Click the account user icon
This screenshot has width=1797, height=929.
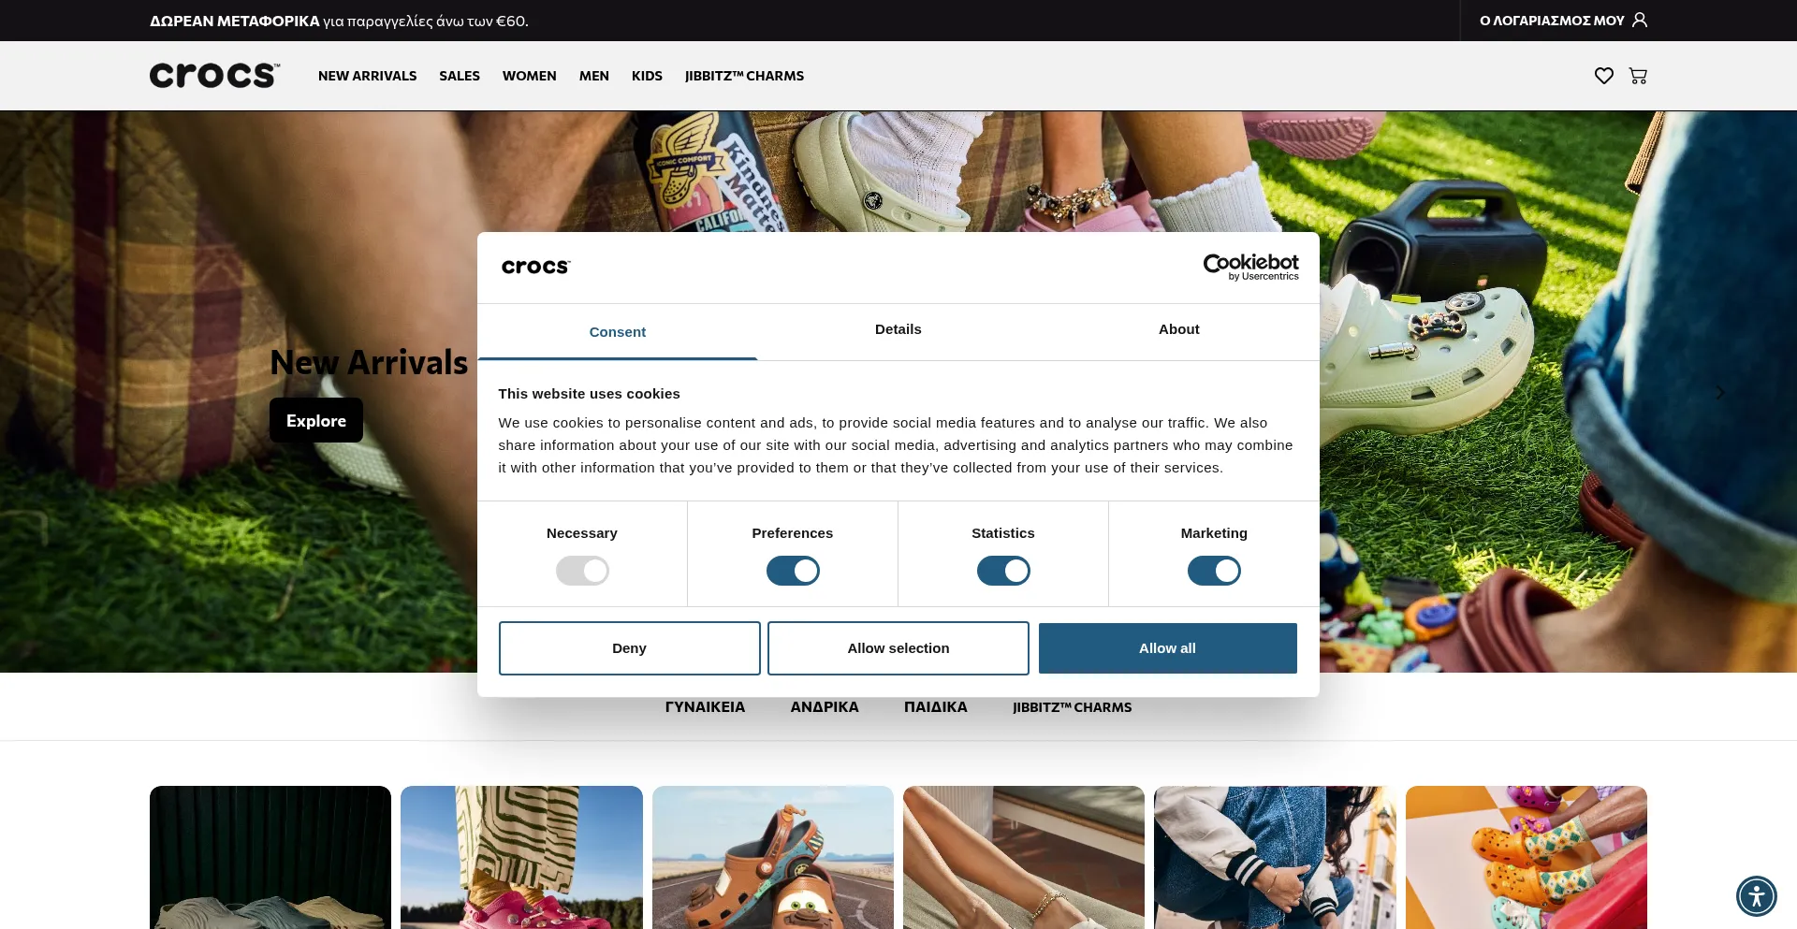[x=1640, y=20]
